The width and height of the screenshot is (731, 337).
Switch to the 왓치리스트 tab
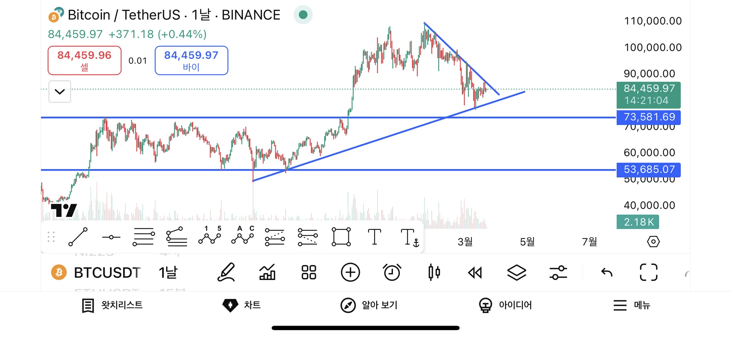pyautogui.click(x=112, y=305)
